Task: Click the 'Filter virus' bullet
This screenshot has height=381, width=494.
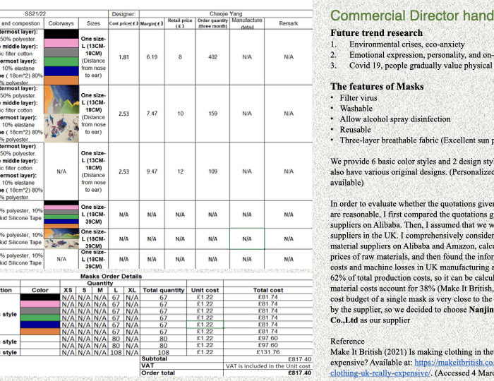Action: click(359, 98)
